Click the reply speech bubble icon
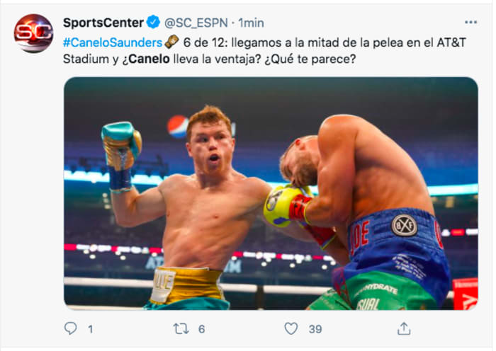 click(70, 328)
